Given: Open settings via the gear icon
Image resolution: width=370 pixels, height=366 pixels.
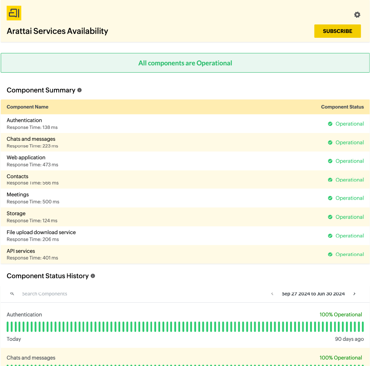Looking at the screenshot, I should [357, 15].
